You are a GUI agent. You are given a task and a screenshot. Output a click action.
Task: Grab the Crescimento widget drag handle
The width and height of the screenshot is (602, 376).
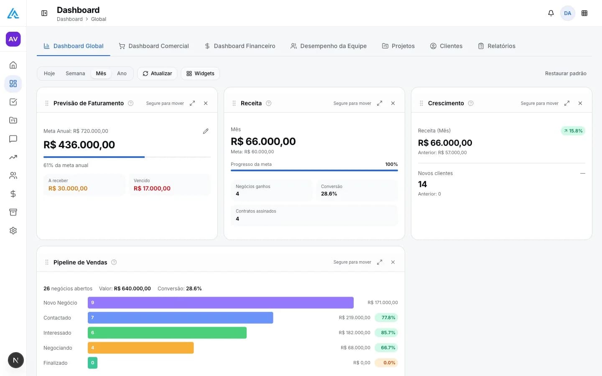421,103
